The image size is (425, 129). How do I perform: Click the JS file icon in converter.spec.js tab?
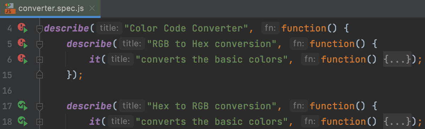point(10,8)
